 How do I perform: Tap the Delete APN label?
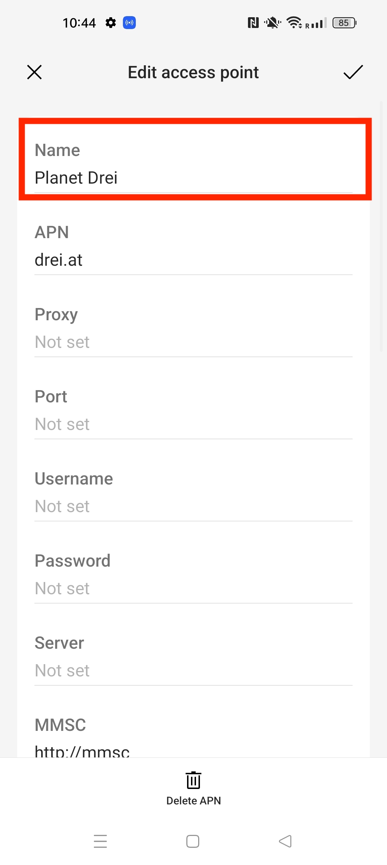(x=193, y=801)
